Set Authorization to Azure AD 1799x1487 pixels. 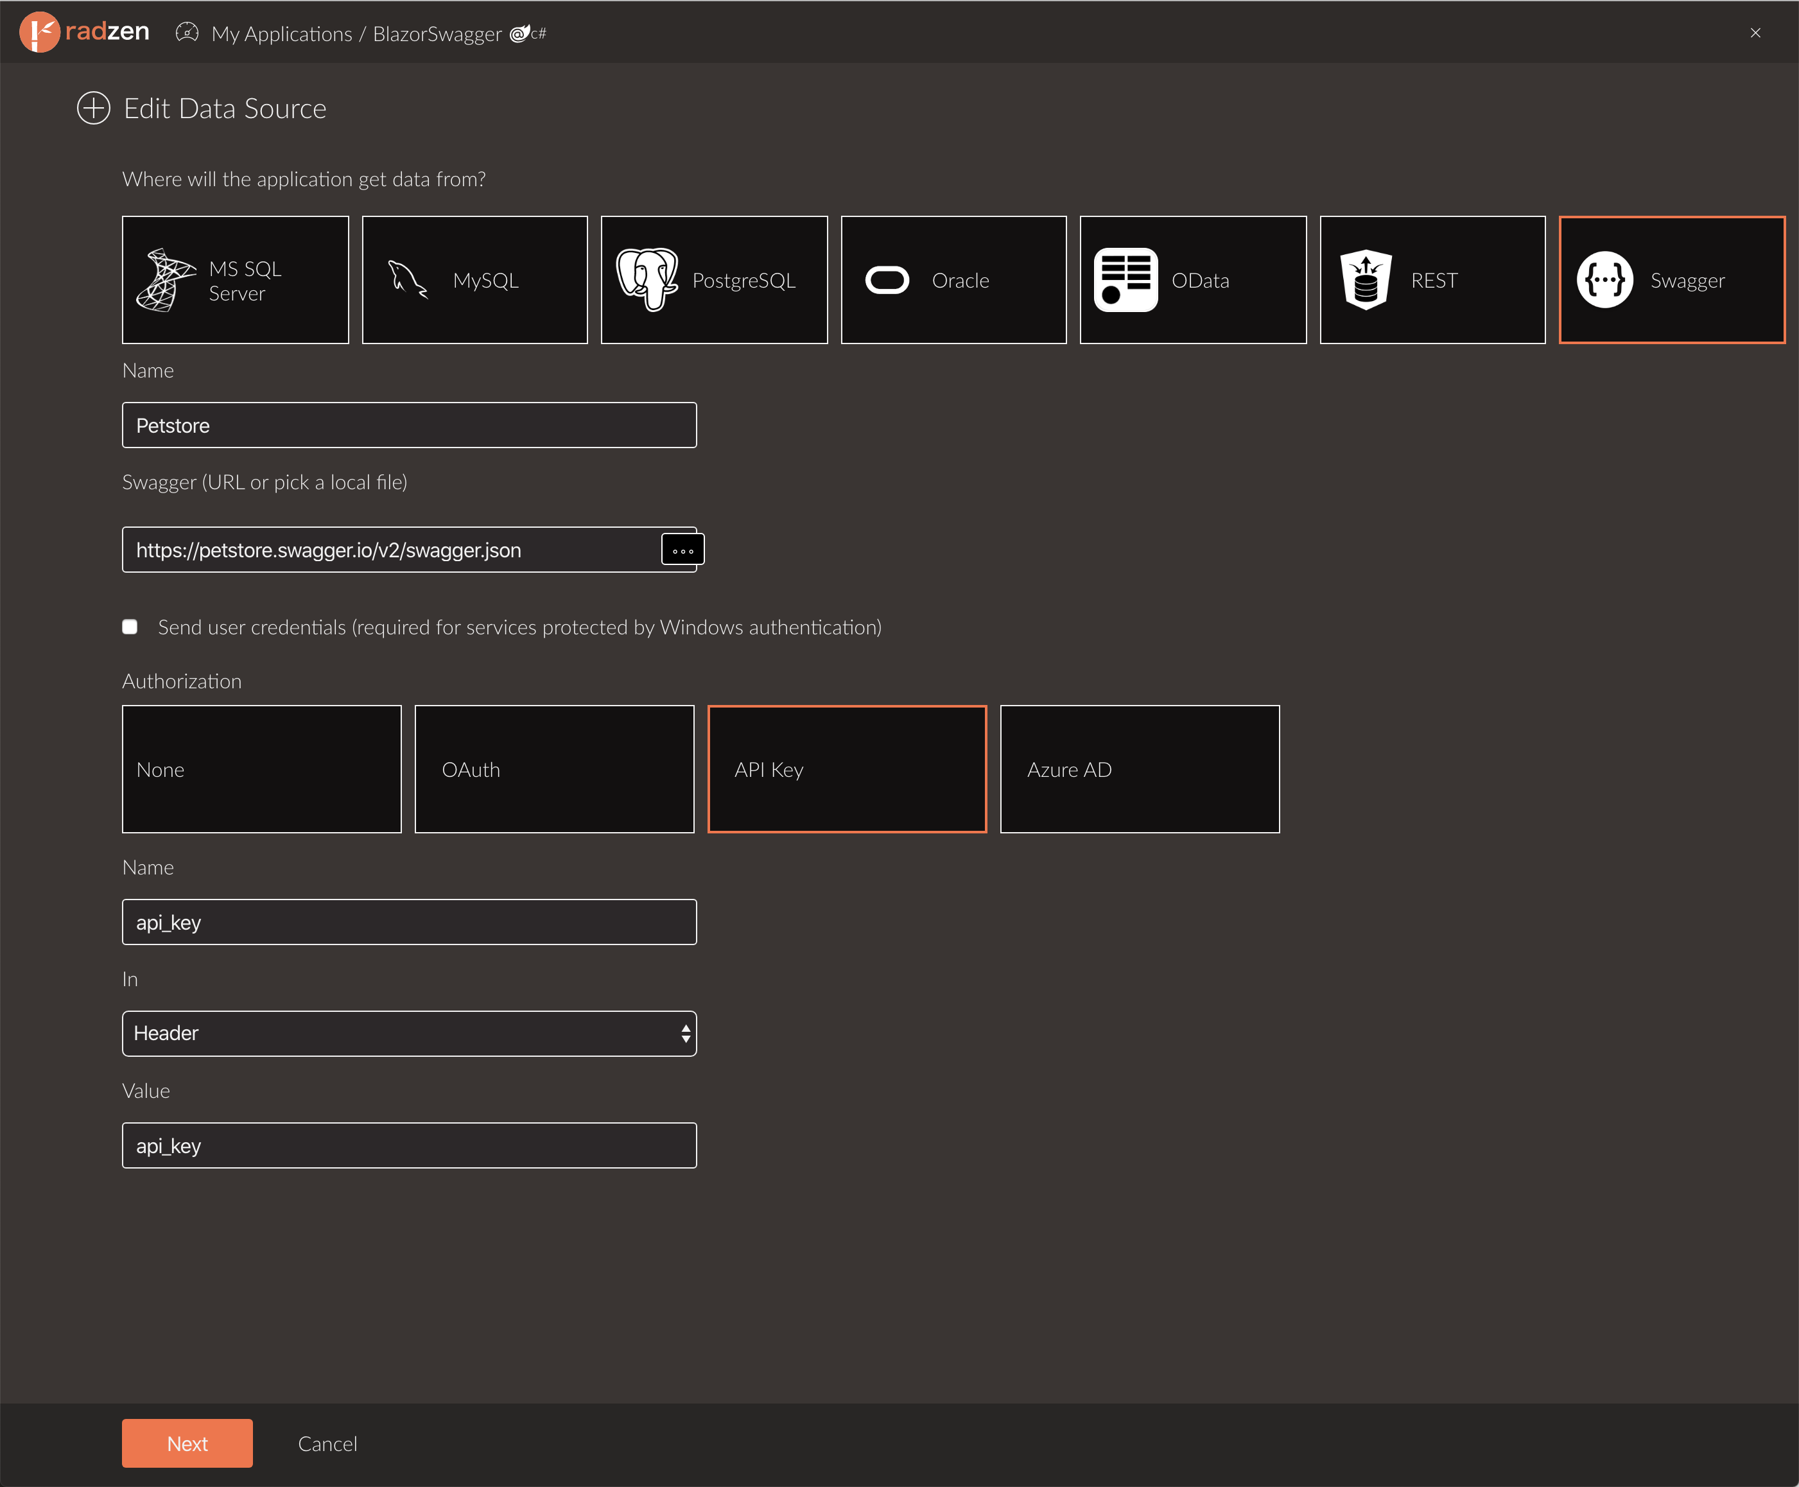1140,769
